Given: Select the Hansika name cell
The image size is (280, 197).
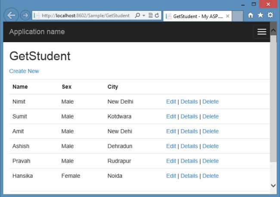Looking at the screenshot, I should 23,176.
